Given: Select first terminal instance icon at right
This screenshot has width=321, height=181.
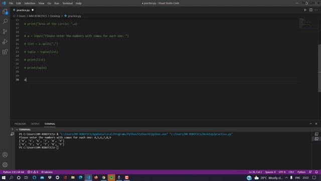Looking at the screenshot, I should point(316,134).
